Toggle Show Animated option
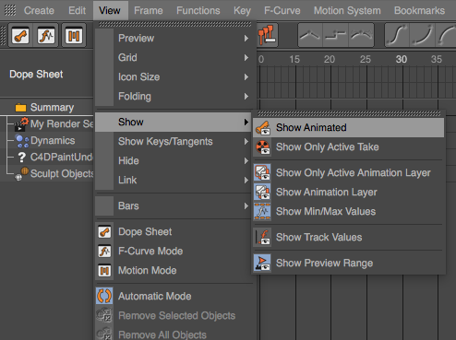 348,127
